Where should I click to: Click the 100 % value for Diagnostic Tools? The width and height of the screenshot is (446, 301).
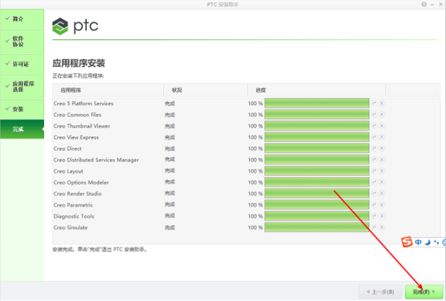tap(255, 216)
